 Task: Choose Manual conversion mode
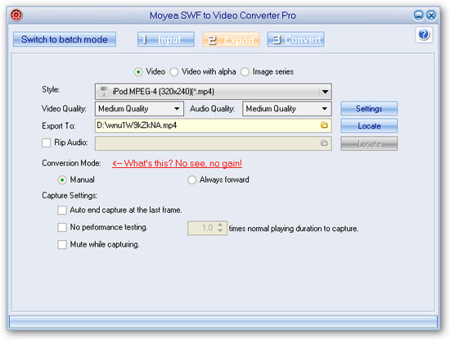(x=62, y=180)
